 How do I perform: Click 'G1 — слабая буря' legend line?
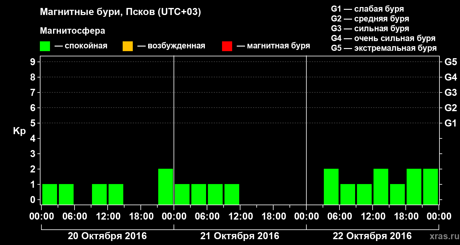[x=367, y=9]
